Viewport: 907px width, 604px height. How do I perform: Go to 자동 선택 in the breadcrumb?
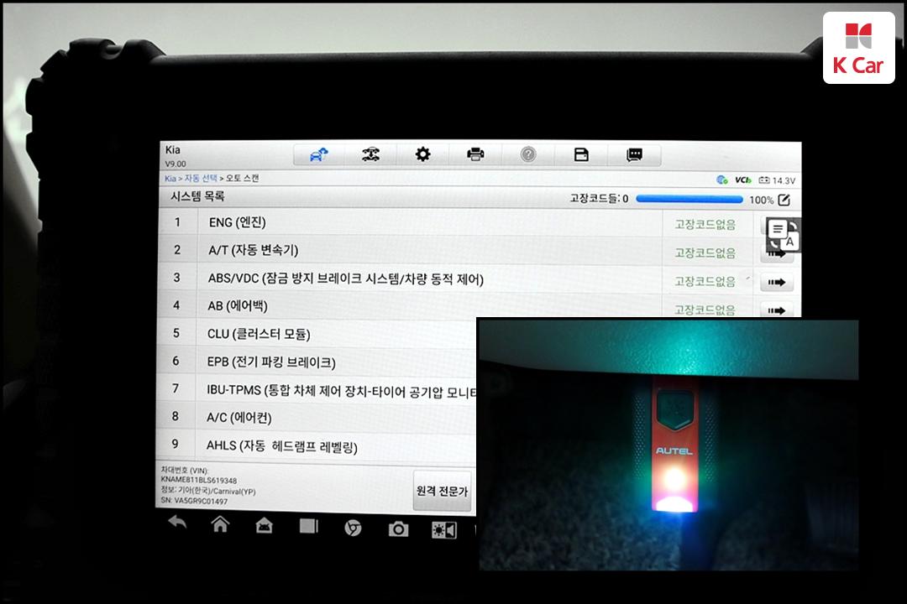pyautogui.click(x=201, y=178)
